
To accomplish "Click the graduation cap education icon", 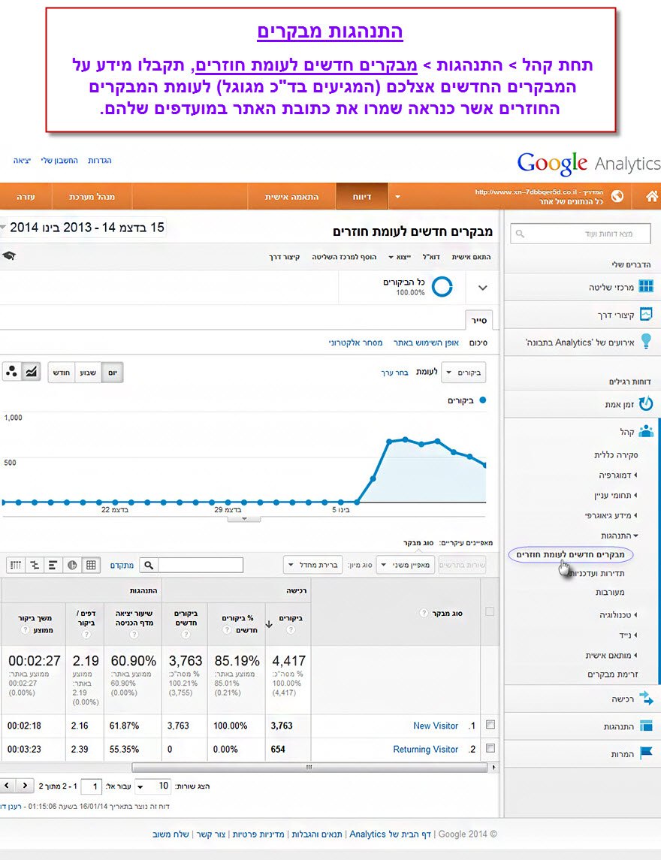I will 8,256.
